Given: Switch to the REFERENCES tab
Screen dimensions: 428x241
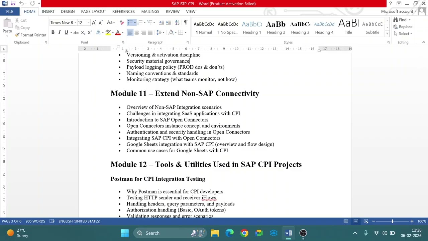Looking at the screenshot, I should pyautogui.click(x=123, y=11).
